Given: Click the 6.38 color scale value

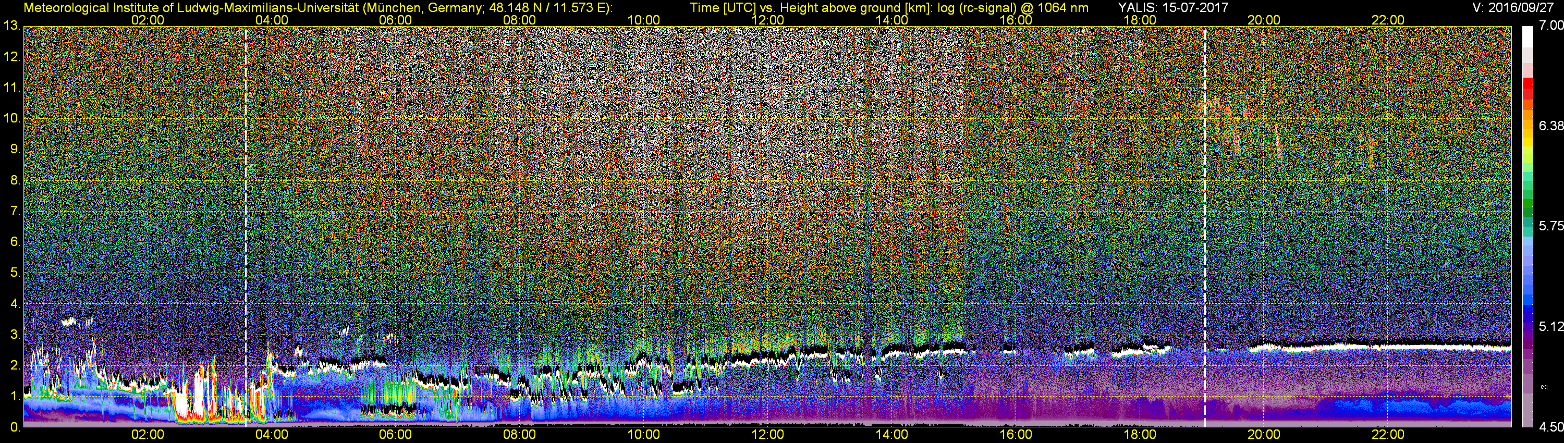Looking at the screenshot, I should 1550,126.
